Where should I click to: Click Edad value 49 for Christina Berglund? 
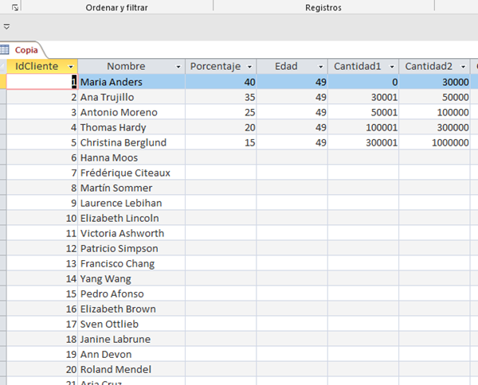coord(292,142)
